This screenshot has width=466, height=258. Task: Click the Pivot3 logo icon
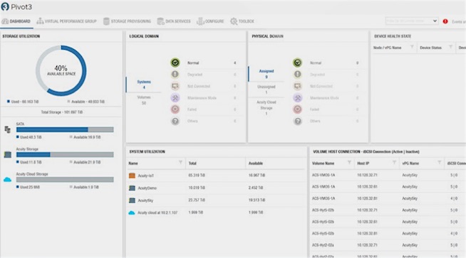tap(5, 6)
